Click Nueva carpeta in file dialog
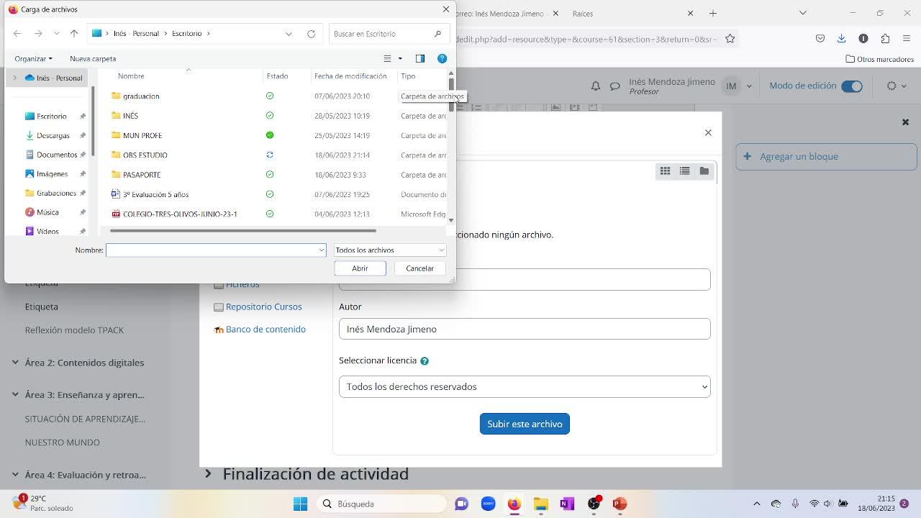Screen dimensions: 921x518 pyautogui.click(x=93, y=58)
